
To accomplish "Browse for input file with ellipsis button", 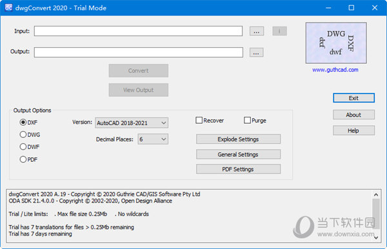I will coord(257,31).
